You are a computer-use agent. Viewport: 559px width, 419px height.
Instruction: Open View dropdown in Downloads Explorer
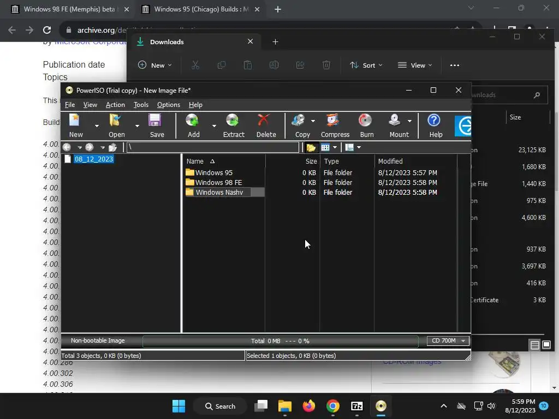(x=415, y=65)
